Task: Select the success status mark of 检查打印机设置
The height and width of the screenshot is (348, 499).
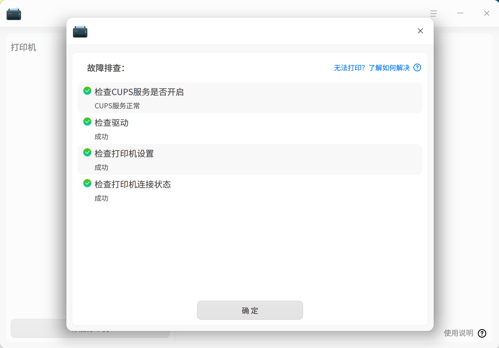Action: 87,152
